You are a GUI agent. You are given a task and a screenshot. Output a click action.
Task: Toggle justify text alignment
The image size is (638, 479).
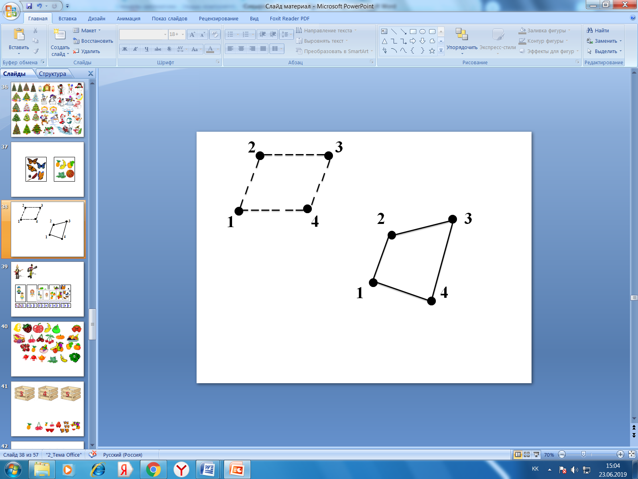click(x=263, y=49)
